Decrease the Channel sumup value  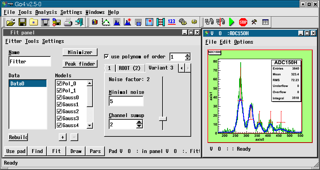click(139, 126)
